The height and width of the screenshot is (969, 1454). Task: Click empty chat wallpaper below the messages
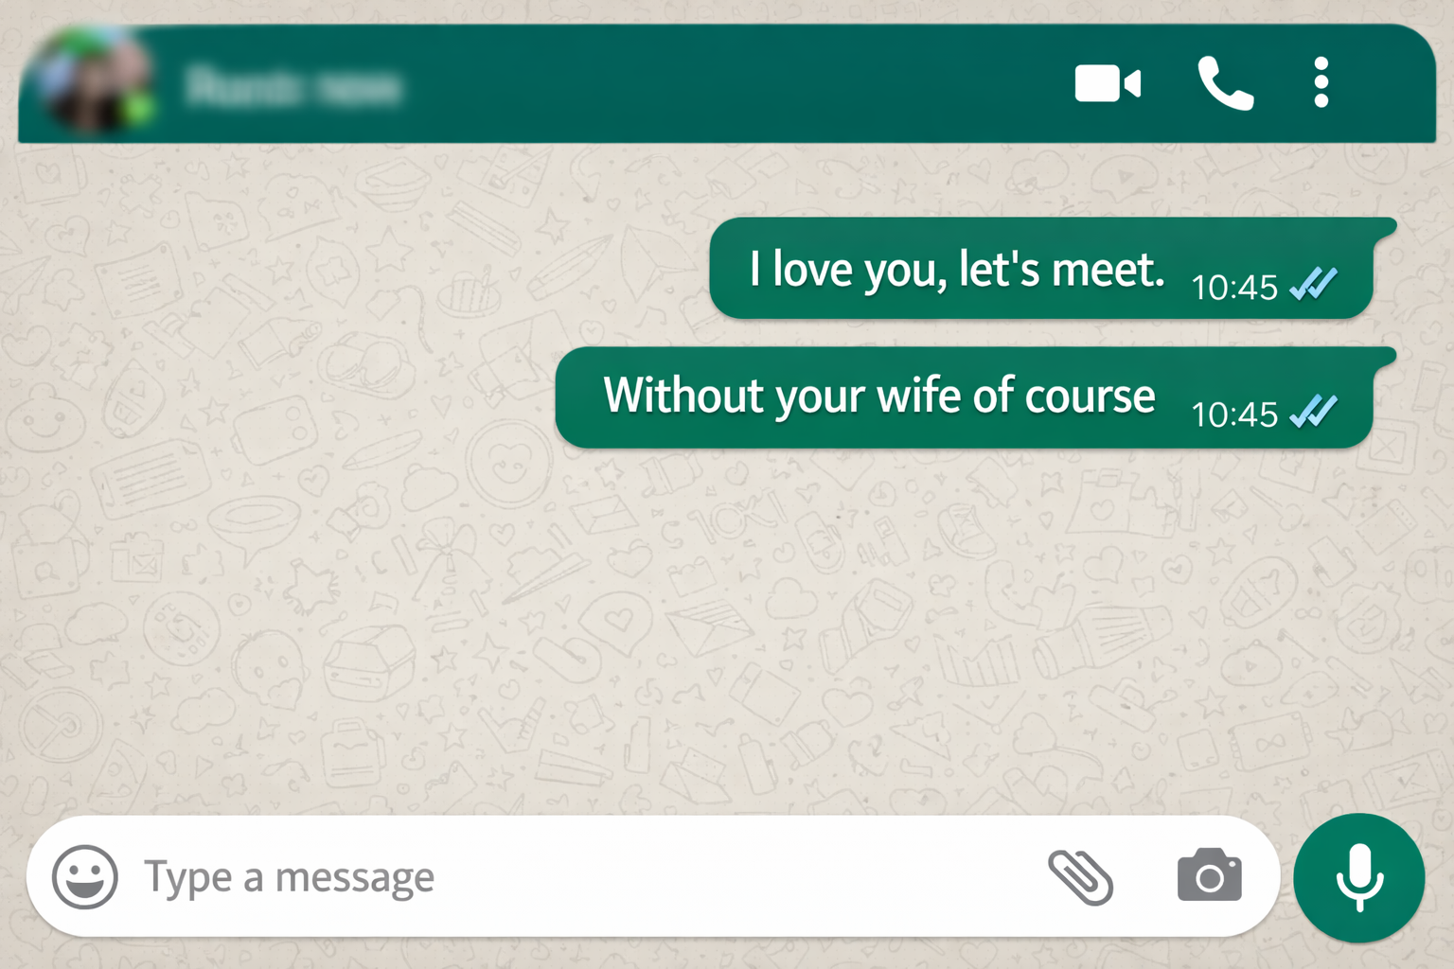point(727,634)
